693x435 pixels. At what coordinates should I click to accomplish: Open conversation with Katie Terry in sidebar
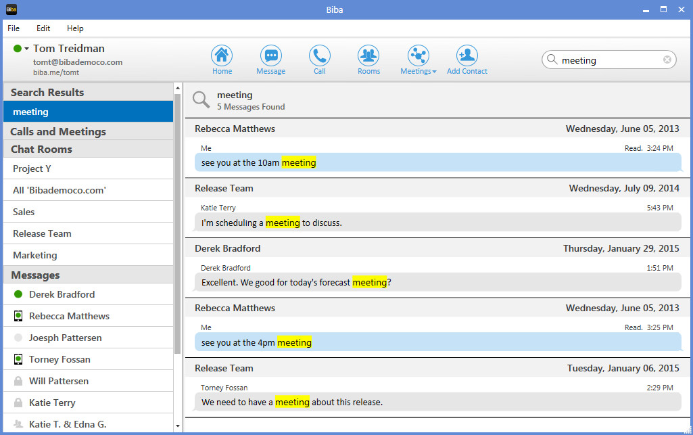click(x=89, y=403)
